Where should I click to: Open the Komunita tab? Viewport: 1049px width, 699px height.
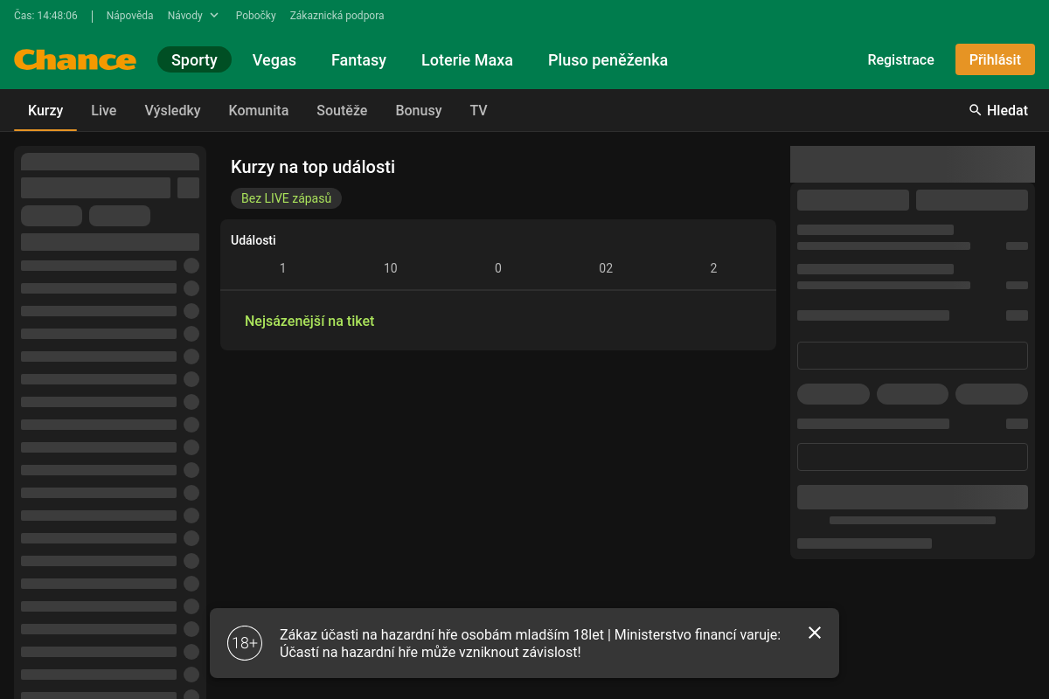click(x=259, y=110)
